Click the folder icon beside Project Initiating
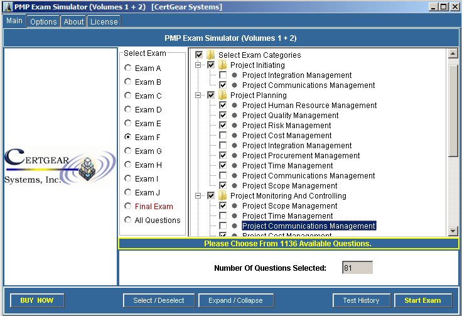The width and height of the screenshot is (462, 316). click(222, 65)
